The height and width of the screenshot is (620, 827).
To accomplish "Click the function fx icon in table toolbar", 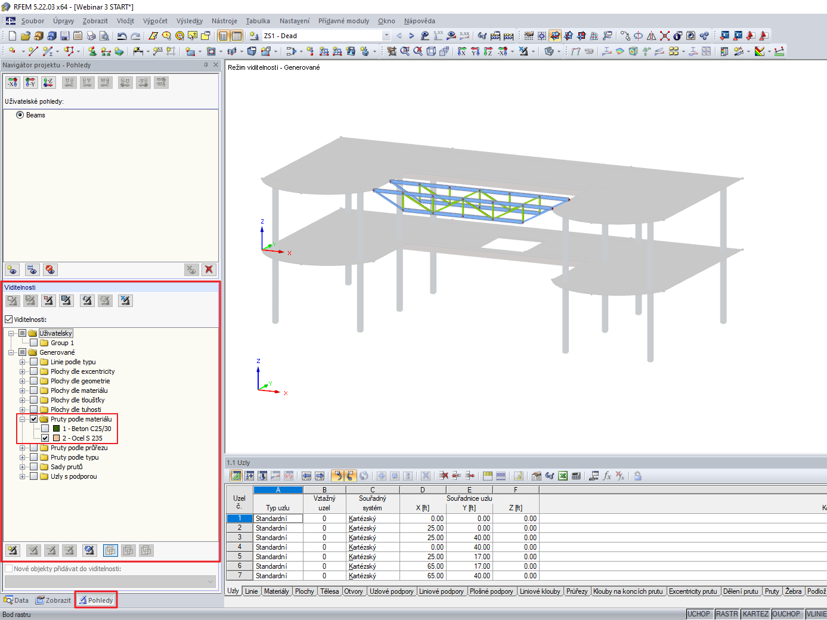I will click(607, 476).
